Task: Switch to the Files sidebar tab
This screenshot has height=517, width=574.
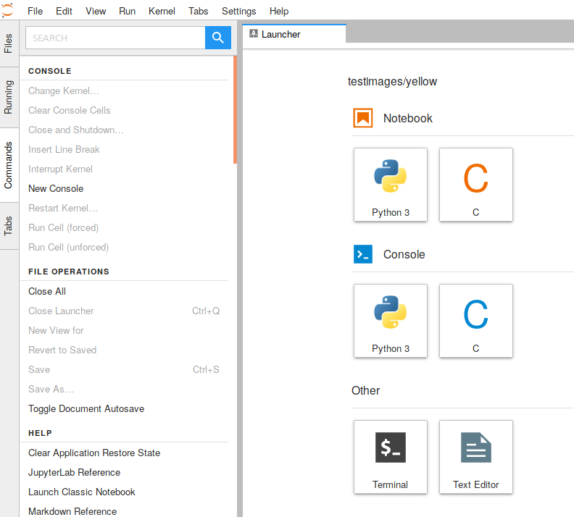Action: coord(9,43)
